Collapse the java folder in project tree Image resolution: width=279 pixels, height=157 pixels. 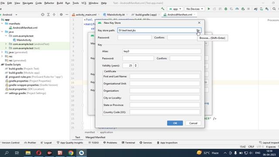coord(2,32)
